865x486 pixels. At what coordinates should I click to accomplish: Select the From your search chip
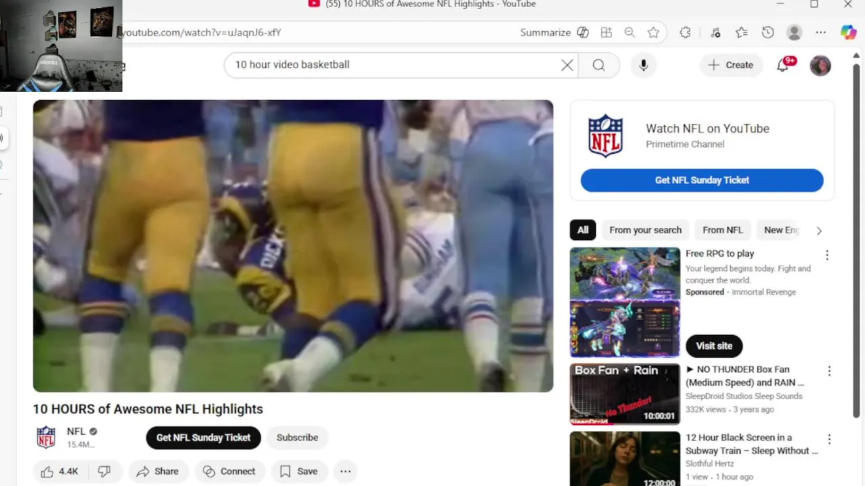pos(645,230)
